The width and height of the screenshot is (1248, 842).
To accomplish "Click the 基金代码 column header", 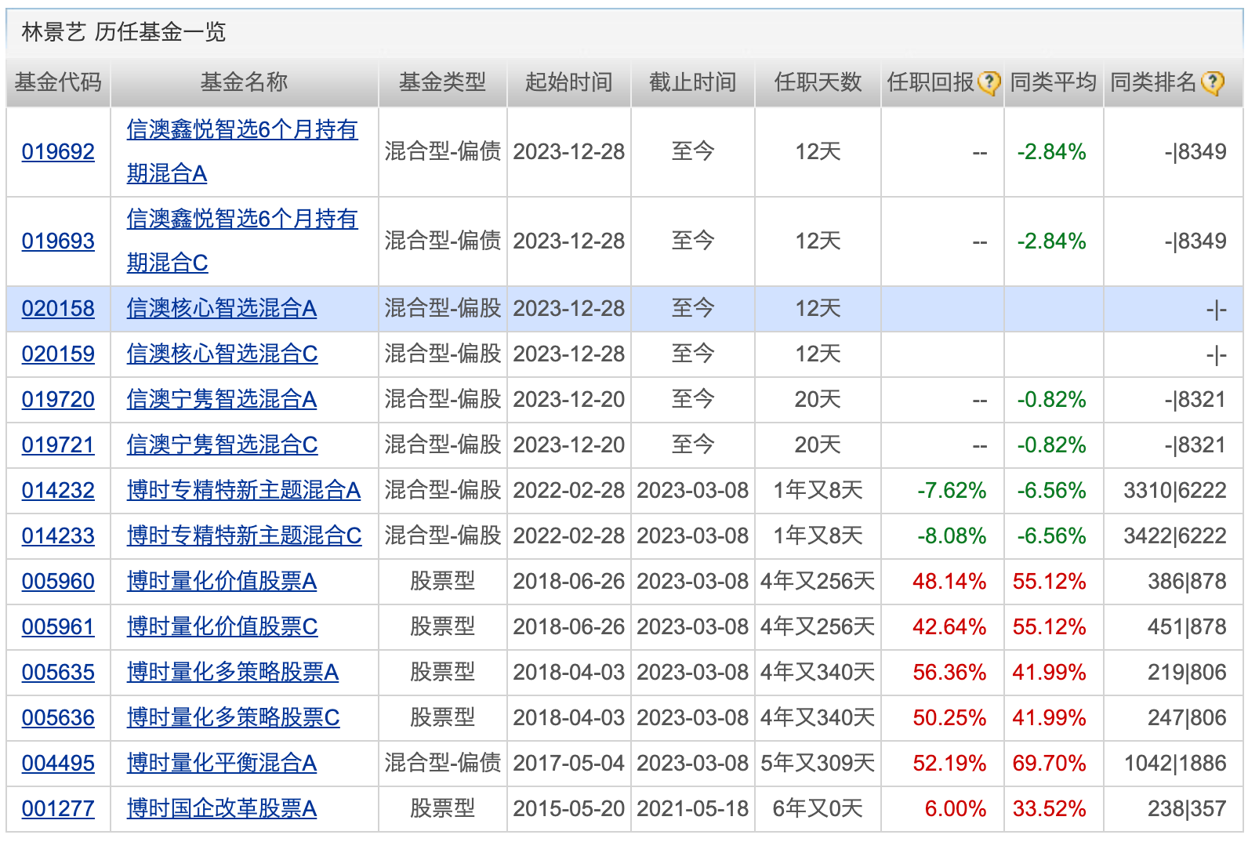I will 58,82.
